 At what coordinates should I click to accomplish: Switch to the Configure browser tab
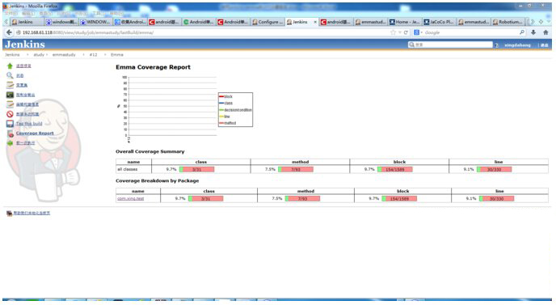pyautogui.click(x=267, y=22)
